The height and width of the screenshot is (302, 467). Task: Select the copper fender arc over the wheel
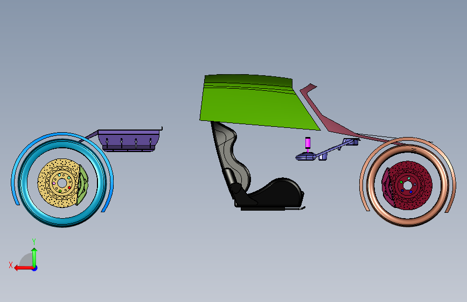408,139
